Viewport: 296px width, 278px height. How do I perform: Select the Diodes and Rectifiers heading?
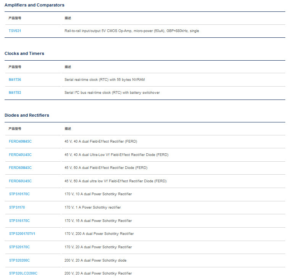[x=27, y=115]
